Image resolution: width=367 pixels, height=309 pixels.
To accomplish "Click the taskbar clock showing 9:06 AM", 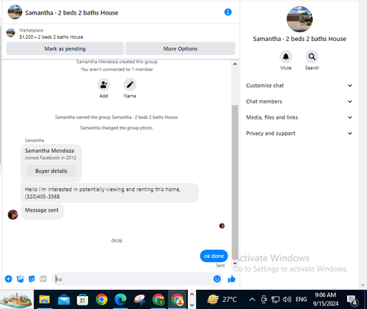I will point(325,299).
